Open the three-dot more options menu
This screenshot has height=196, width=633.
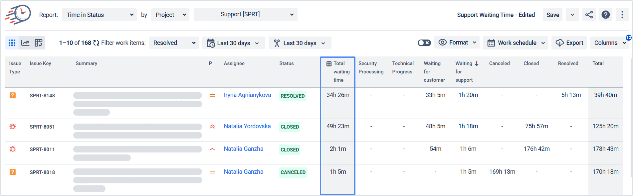tap(622, 15)
